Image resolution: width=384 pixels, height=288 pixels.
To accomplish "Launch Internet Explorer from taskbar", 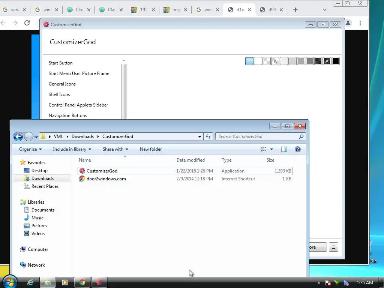I will [x=30, y=283].
